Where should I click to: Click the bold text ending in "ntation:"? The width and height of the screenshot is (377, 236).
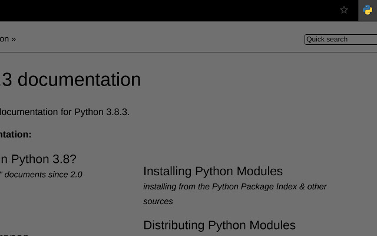pyautogui.click(x=16, y=135)
